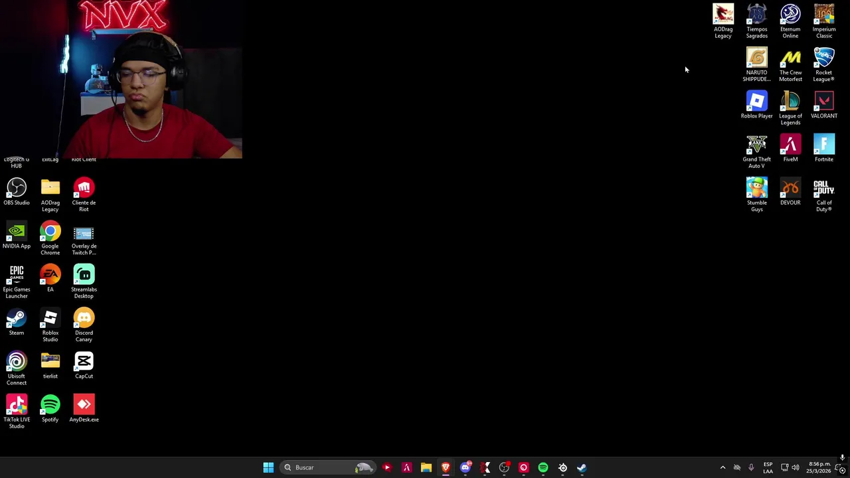Open the Windows Start menu
The height and width of the screenshot is (478, 850).
point(268,467)
